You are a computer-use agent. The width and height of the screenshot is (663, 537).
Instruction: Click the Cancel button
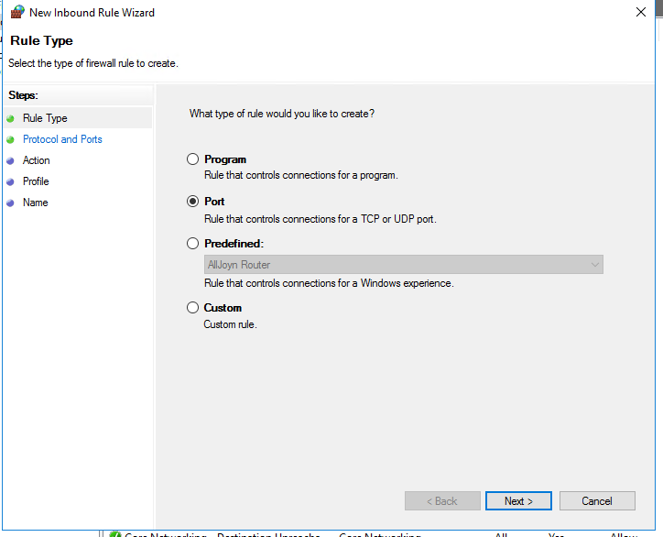point(597,501)
